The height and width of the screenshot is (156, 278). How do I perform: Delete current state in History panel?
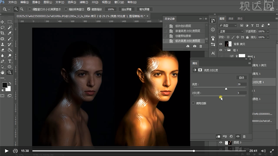pos(201,46)
